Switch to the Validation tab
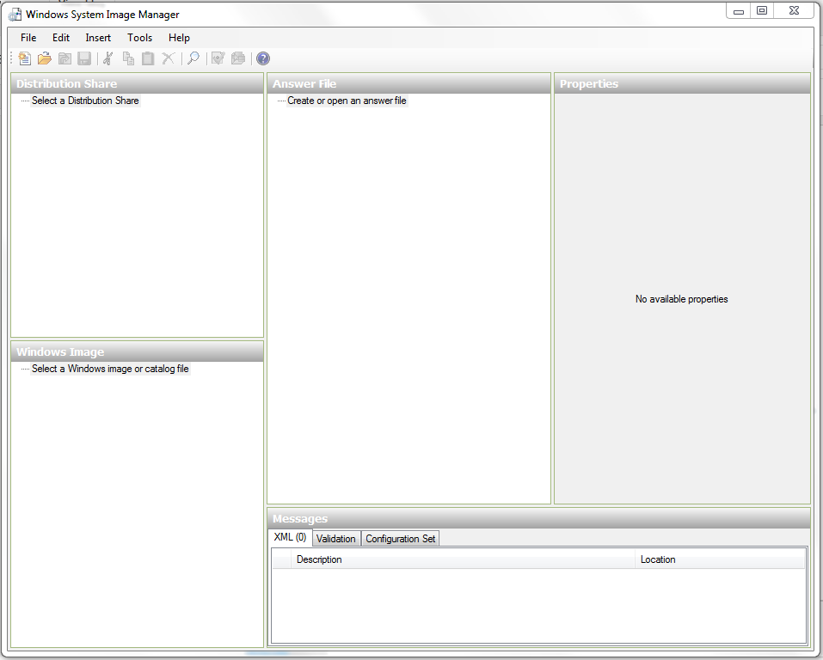 pos(336,539)
